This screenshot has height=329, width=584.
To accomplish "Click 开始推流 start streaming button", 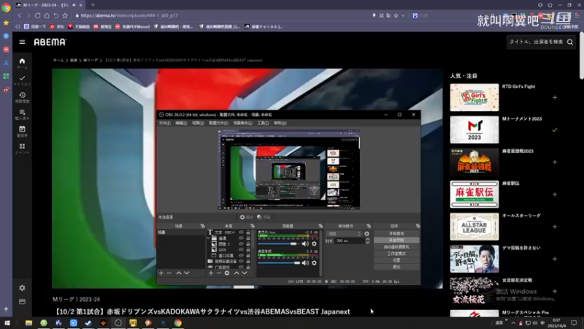I will click(396, 233).
